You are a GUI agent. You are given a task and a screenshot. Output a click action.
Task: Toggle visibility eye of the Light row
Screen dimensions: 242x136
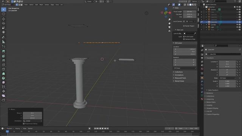[x=237, y=27]
